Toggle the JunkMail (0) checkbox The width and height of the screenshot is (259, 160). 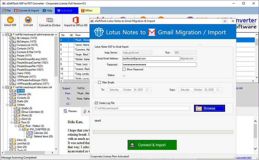click(11, 144)
